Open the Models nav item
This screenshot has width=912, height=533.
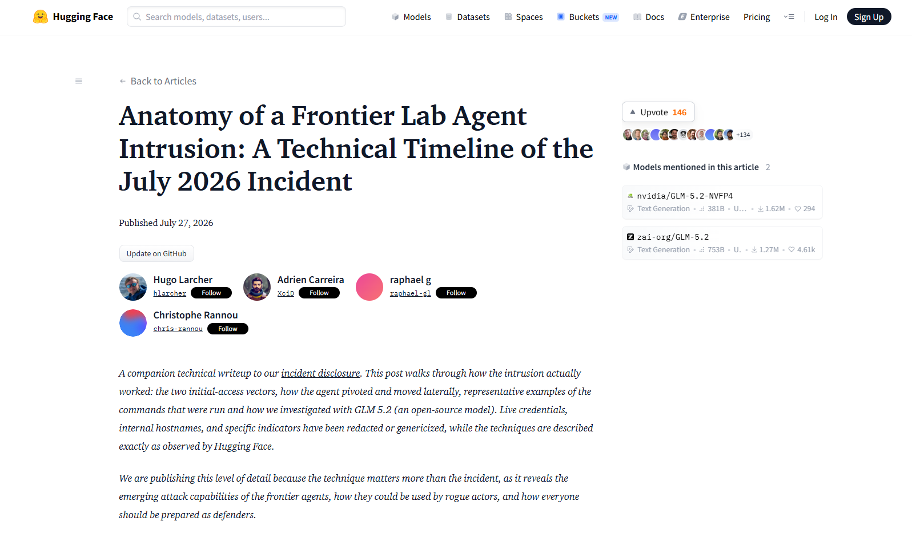tap(411, 17)
